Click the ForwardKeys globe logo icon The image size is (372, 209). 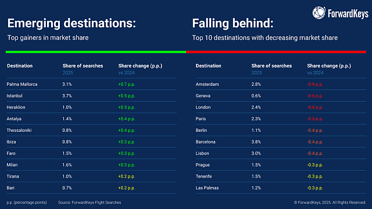click(319, 13)
